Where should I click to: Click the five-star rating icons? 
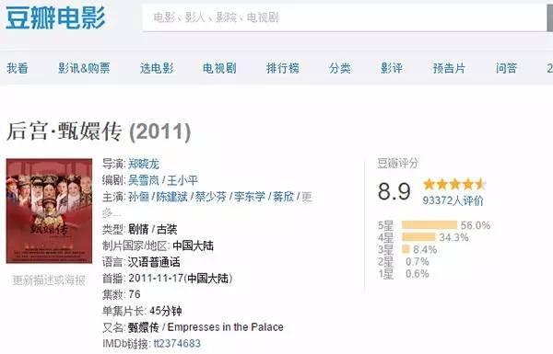pos(454,184)
